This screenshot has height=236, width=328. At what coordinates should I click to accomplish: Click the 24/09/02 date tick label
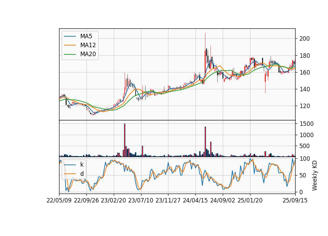coord(222,201)
